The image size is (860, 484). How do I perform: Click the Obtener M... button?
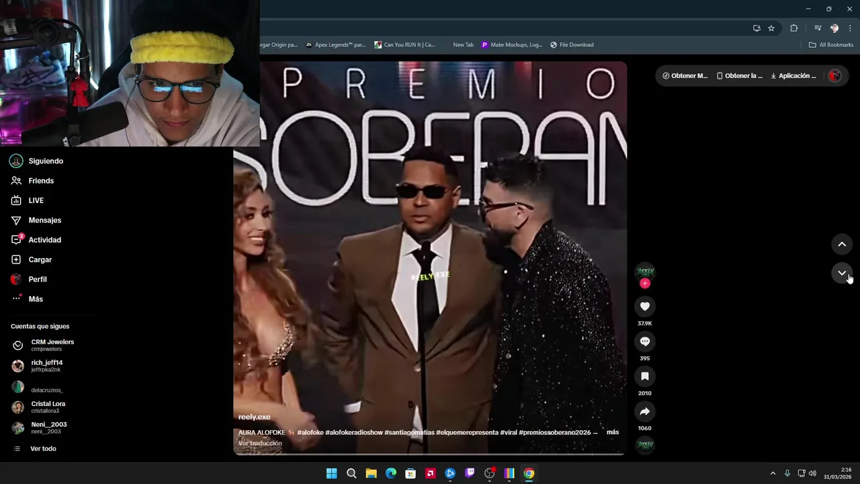coord(685,76)
